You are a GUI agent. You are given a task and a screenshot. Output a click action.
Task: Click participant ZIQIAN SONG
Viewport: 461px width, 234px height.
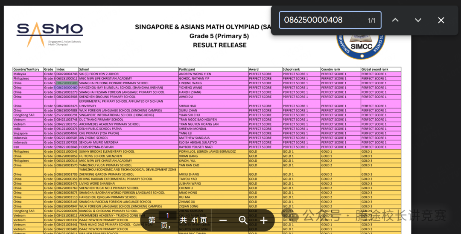pyautogui.click(x=189, y=206)
